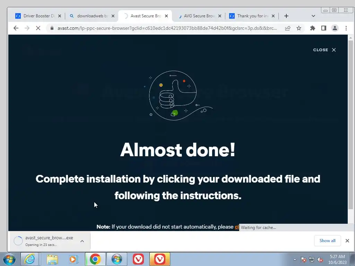Bookmark this page with the star
Image resolution: width=355 pixels, height=266 pixels.
coord(299,28)
